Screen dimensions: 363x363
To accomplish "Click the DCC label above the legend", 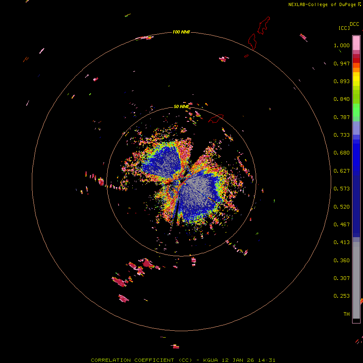I will click(355, 24).
